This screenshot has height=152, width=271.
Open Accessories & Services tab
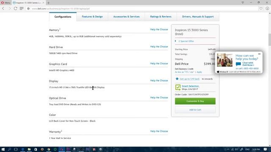(x=126, y=16)
